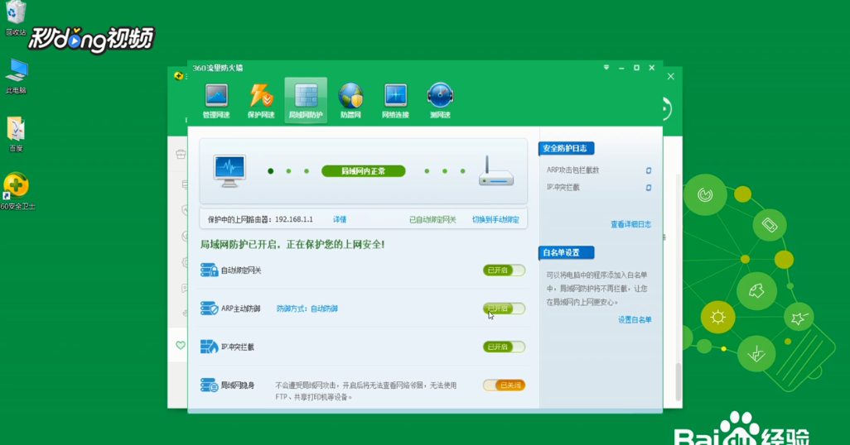Switch to the 保护网速 tab
850x445 pixels.
261,101
